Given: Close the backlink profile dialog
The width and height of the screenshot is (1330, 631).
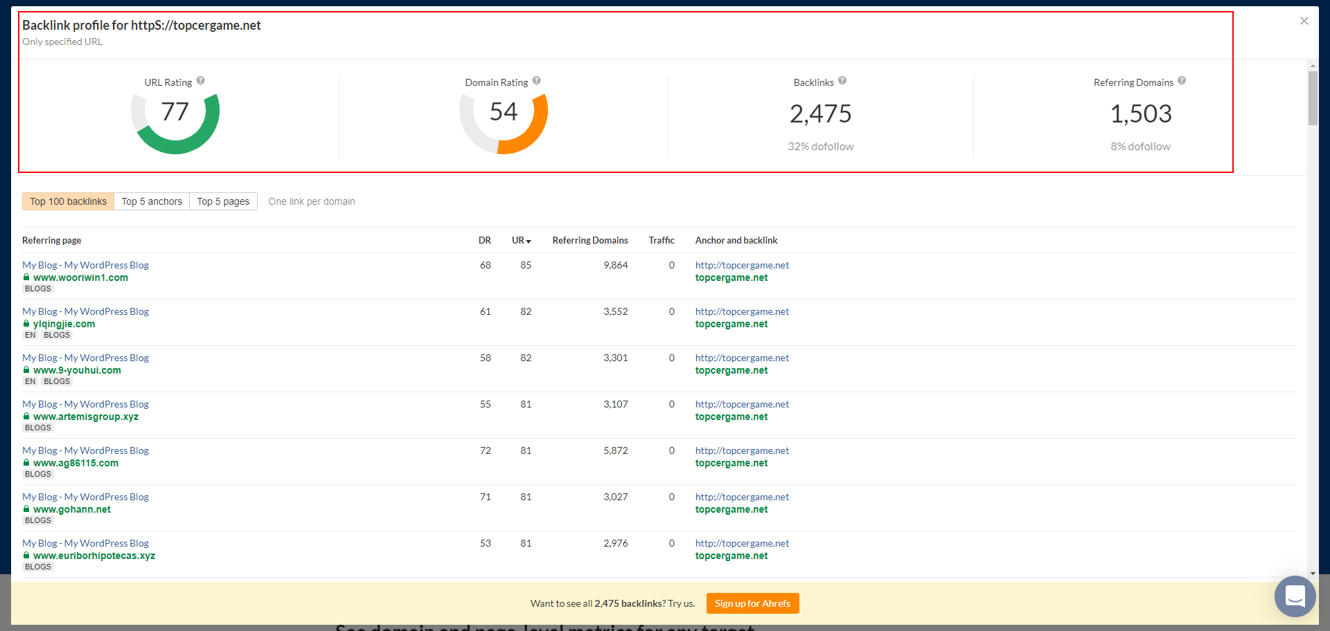Looking at the screenshot, I should [1304, 21].
